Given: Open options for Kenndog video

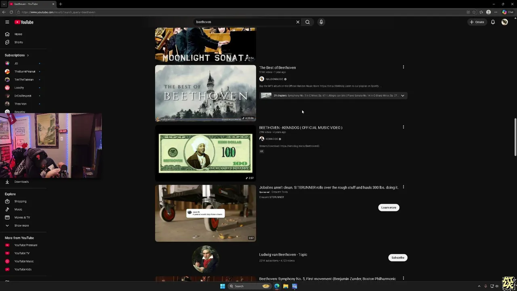Looking at the screenshot, I should tap(403, 127).
